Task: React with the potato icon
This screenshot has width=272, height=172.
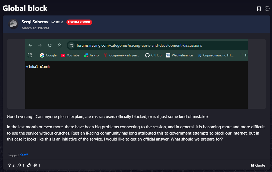Action: pos(19,165)
